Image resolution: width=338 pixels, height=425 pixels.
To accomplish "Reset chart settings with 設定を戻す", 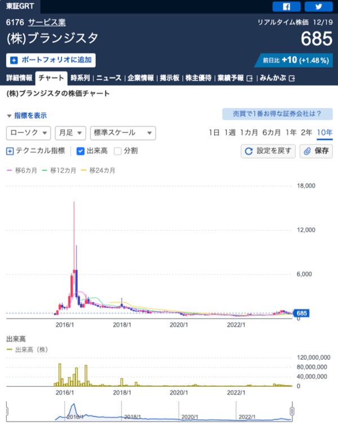I will pos(268,151).
